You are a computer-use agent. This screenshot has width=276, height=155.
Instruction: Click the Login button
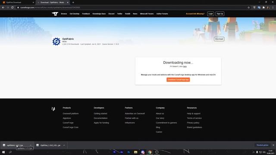coord(210,14)
